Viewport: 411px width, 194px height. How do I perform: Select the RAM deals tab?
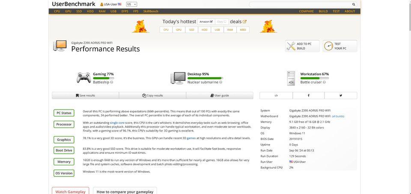pos(230,30)
